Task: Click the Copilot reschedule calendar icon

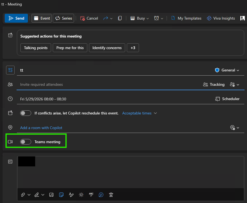Action: 10,113
